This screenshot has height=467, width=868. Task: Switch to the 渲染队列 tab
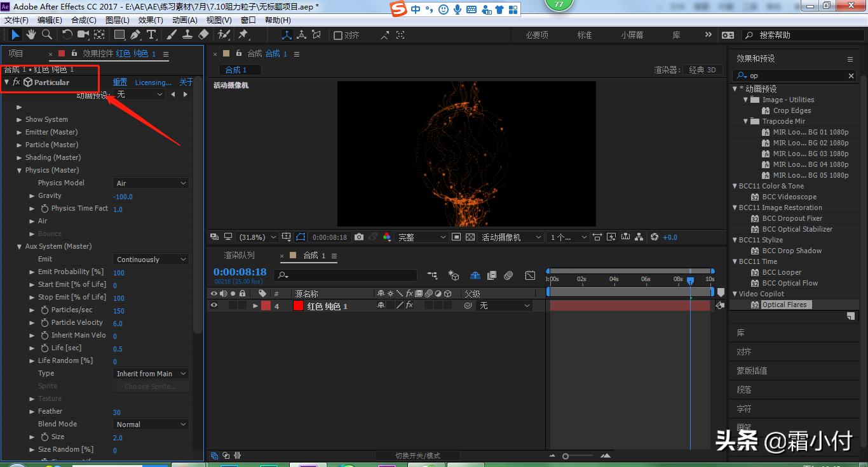coord(239,255)
